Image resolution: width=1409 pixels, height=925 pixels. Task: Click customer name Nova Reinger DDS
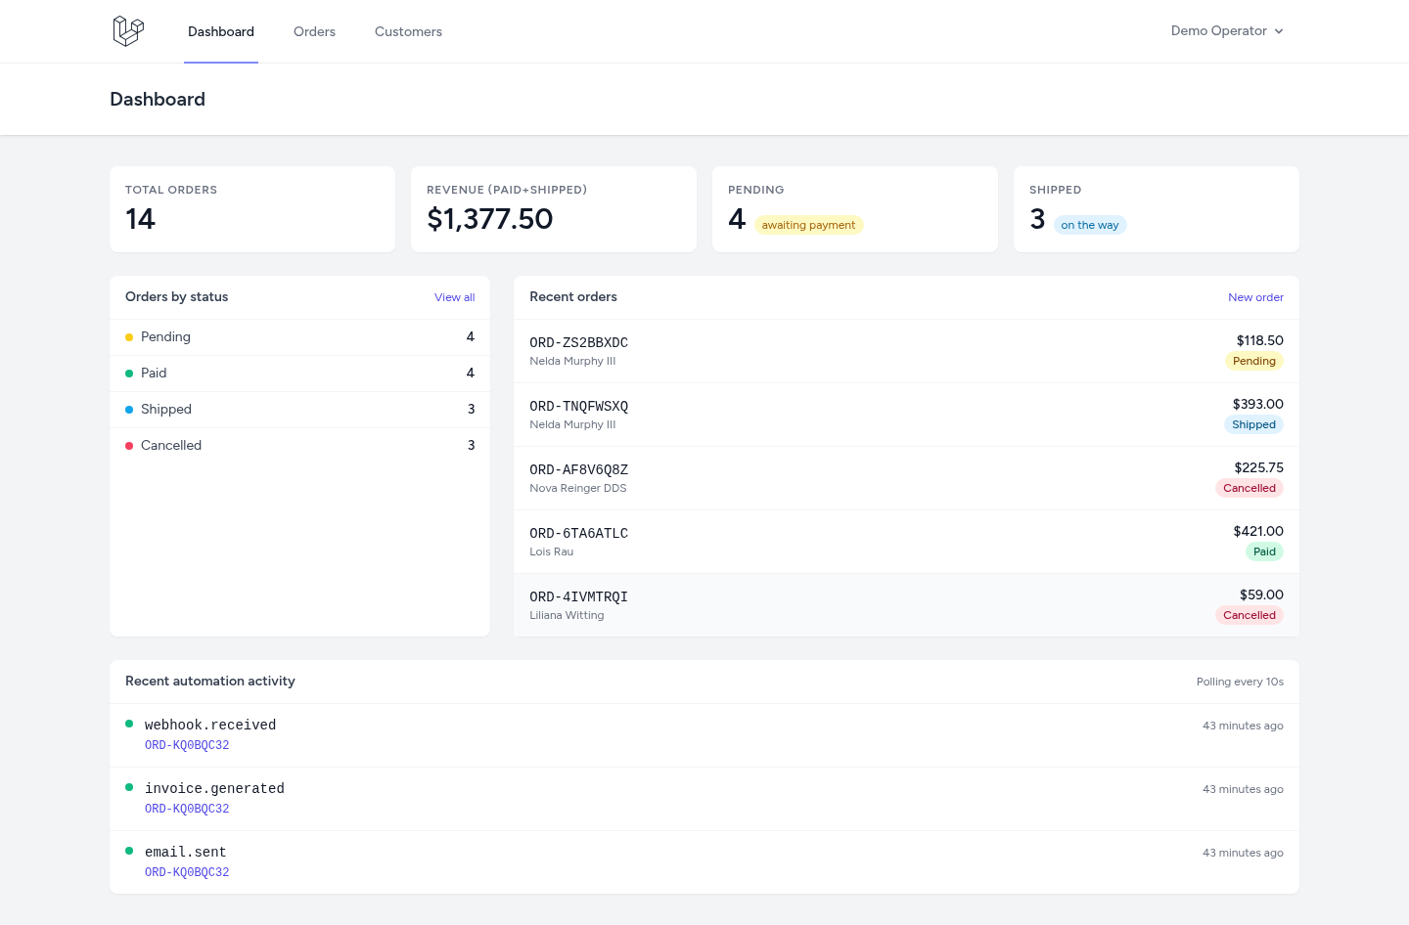pos(578,488)
